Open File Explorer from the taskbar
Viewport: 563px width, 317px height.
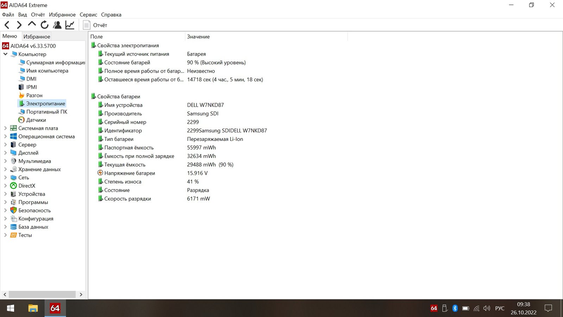tap(33, 308)
